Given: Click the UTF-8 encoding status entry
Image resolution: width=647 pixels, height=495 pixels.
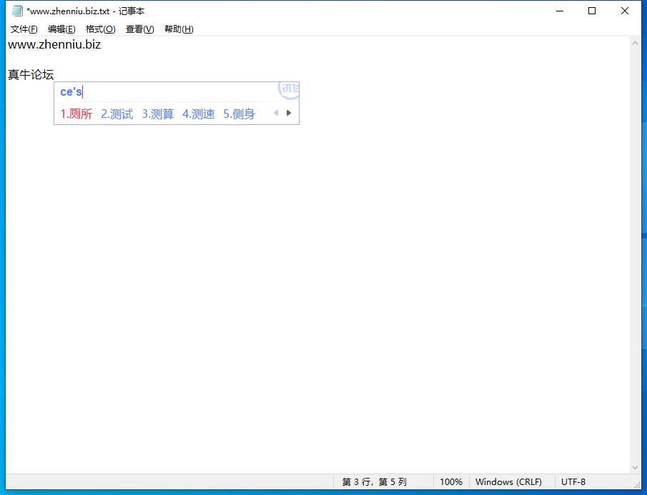Looking at the screenshot, I should click(573, 482).
